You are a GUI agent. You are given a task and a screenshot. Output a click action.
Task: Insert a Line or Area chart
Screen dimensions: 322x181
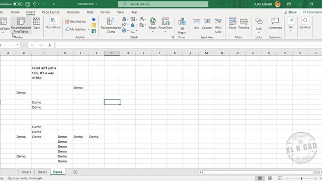tap(125, 25)
